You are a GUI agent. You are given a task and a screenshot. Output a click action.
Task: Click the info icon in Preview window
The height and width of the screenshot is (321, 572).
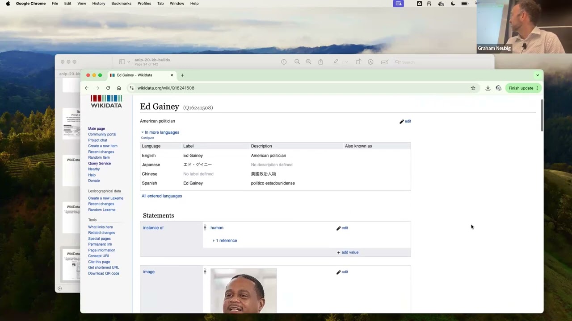point(284,62)
